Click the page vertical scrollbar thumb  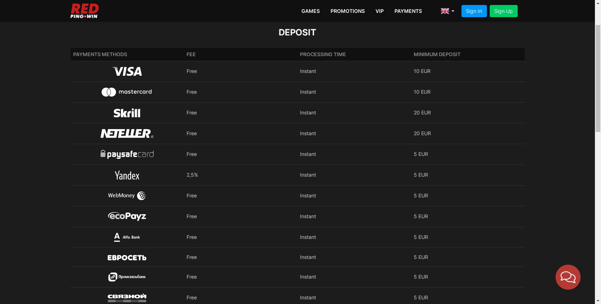[598, 79]
